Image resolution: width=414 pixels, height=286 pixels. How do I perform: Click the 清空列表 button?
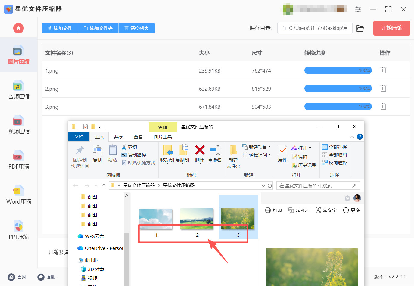[137, 28]
